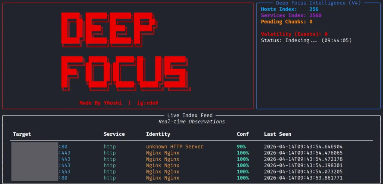Select the timestamp ending 54.646904
The width and height of the screenshot is (383, 184).
click(303, 147)
